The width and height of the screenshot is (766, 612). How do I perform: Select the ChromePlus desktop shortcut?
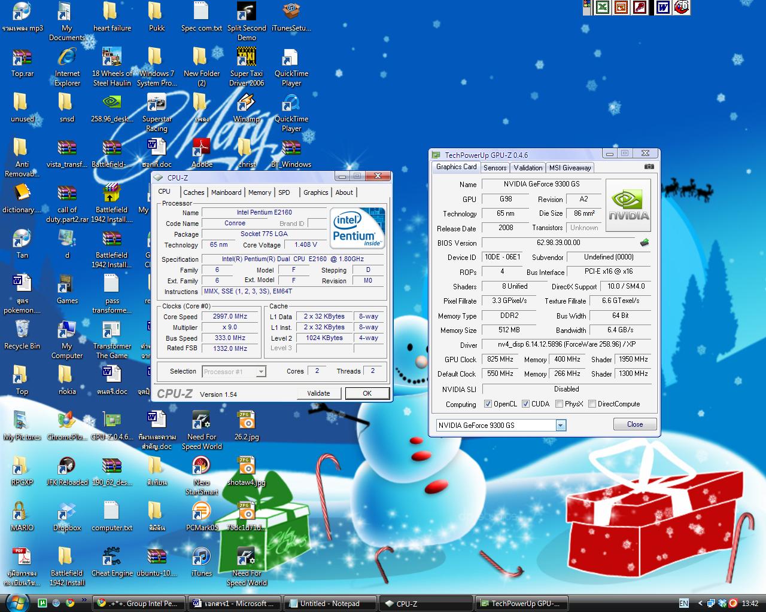click(x=67, y=426)
